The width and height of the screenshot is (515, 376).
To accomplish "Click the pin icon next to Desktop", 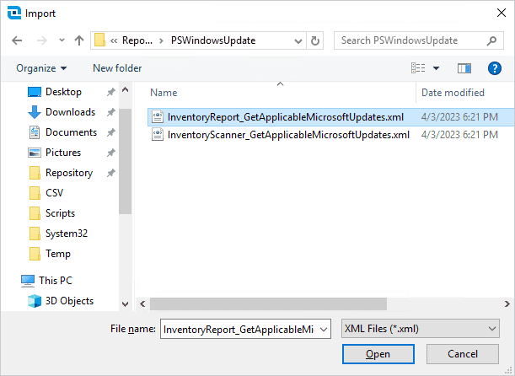I will click(x=111, y=92).
